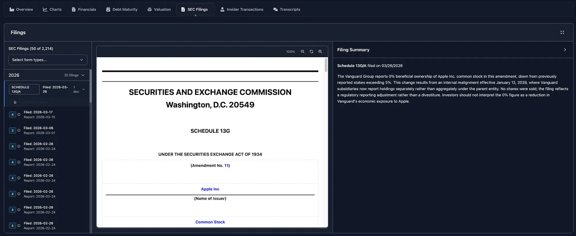The height and width of the screenshot is (236, 576).
Task: Click 'Report: 2026-03-01' text
Action: pos(40,133)
